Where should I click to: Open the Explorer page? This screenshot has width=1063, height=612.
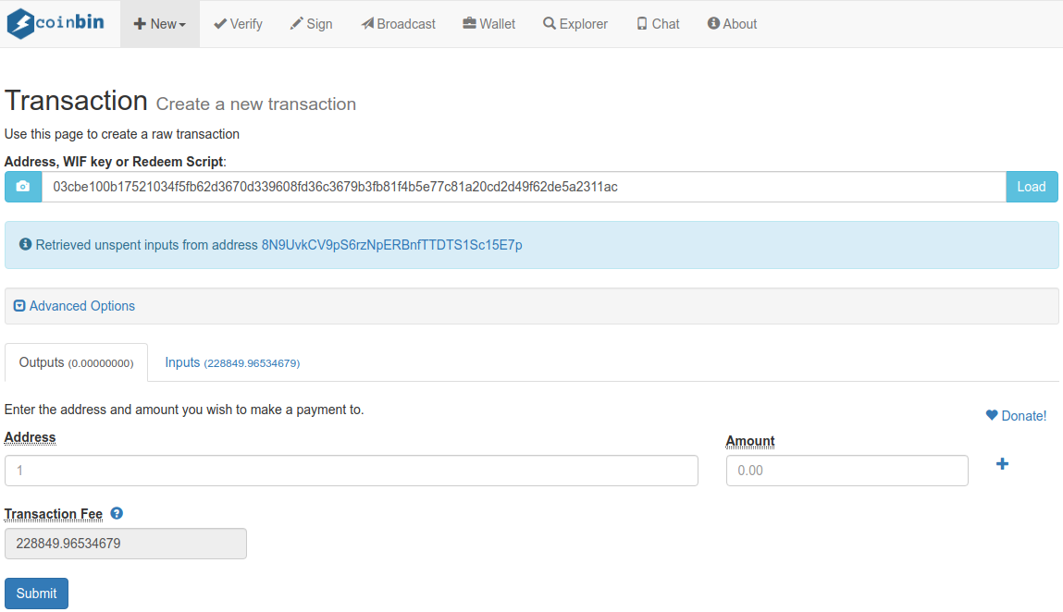575,24
